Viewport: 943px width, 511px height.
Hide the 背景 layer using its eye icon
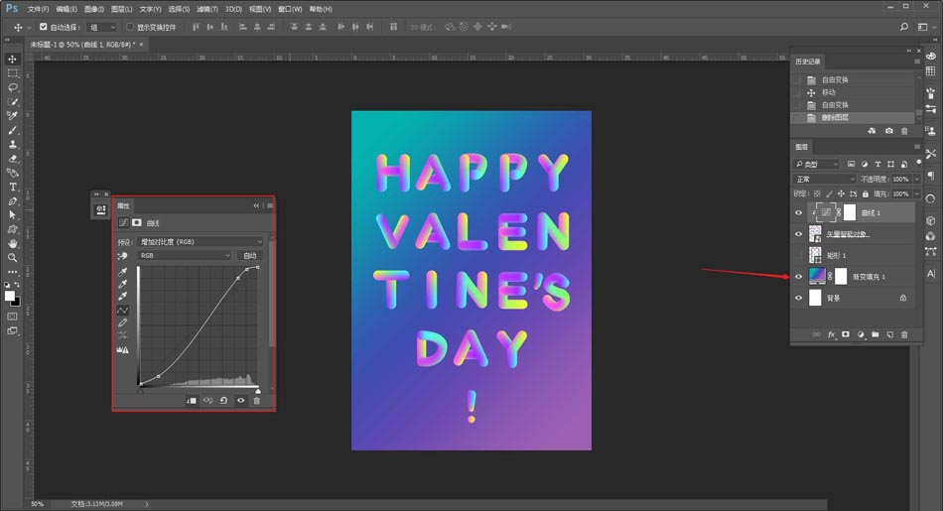coord(798,297)
